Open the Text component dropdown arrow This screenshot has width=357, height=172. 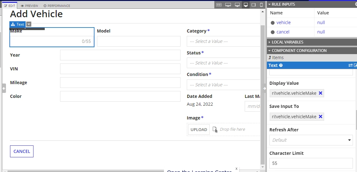(x=29, y=24)
